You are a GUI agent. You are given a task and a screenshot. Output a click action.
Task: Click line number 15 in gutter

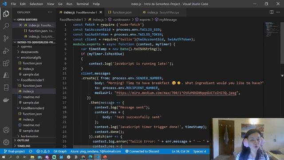point(64,93)
